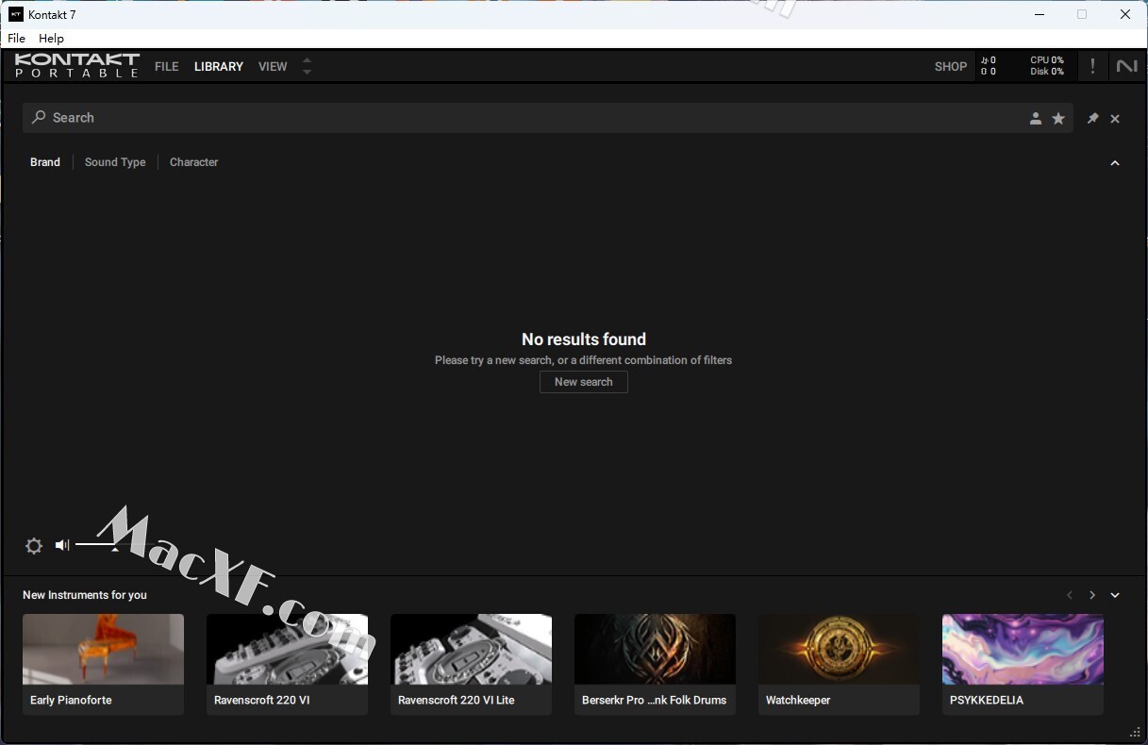The image size is (1148, 745).
Task: Click the voices and memory indicator
Action: click(989, 66)
